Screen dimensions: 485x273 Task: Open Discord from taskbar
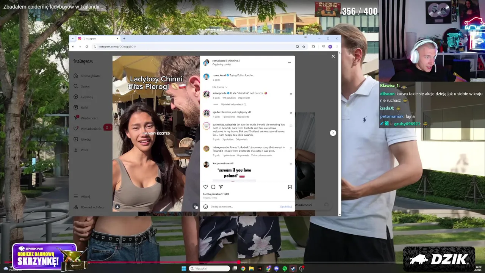coord(276,268)
